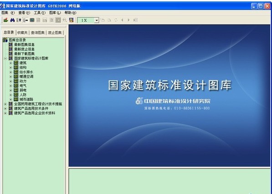Go to next page arrow icon
This screenshot has width=272, height=194.
[x=129, y=20]
